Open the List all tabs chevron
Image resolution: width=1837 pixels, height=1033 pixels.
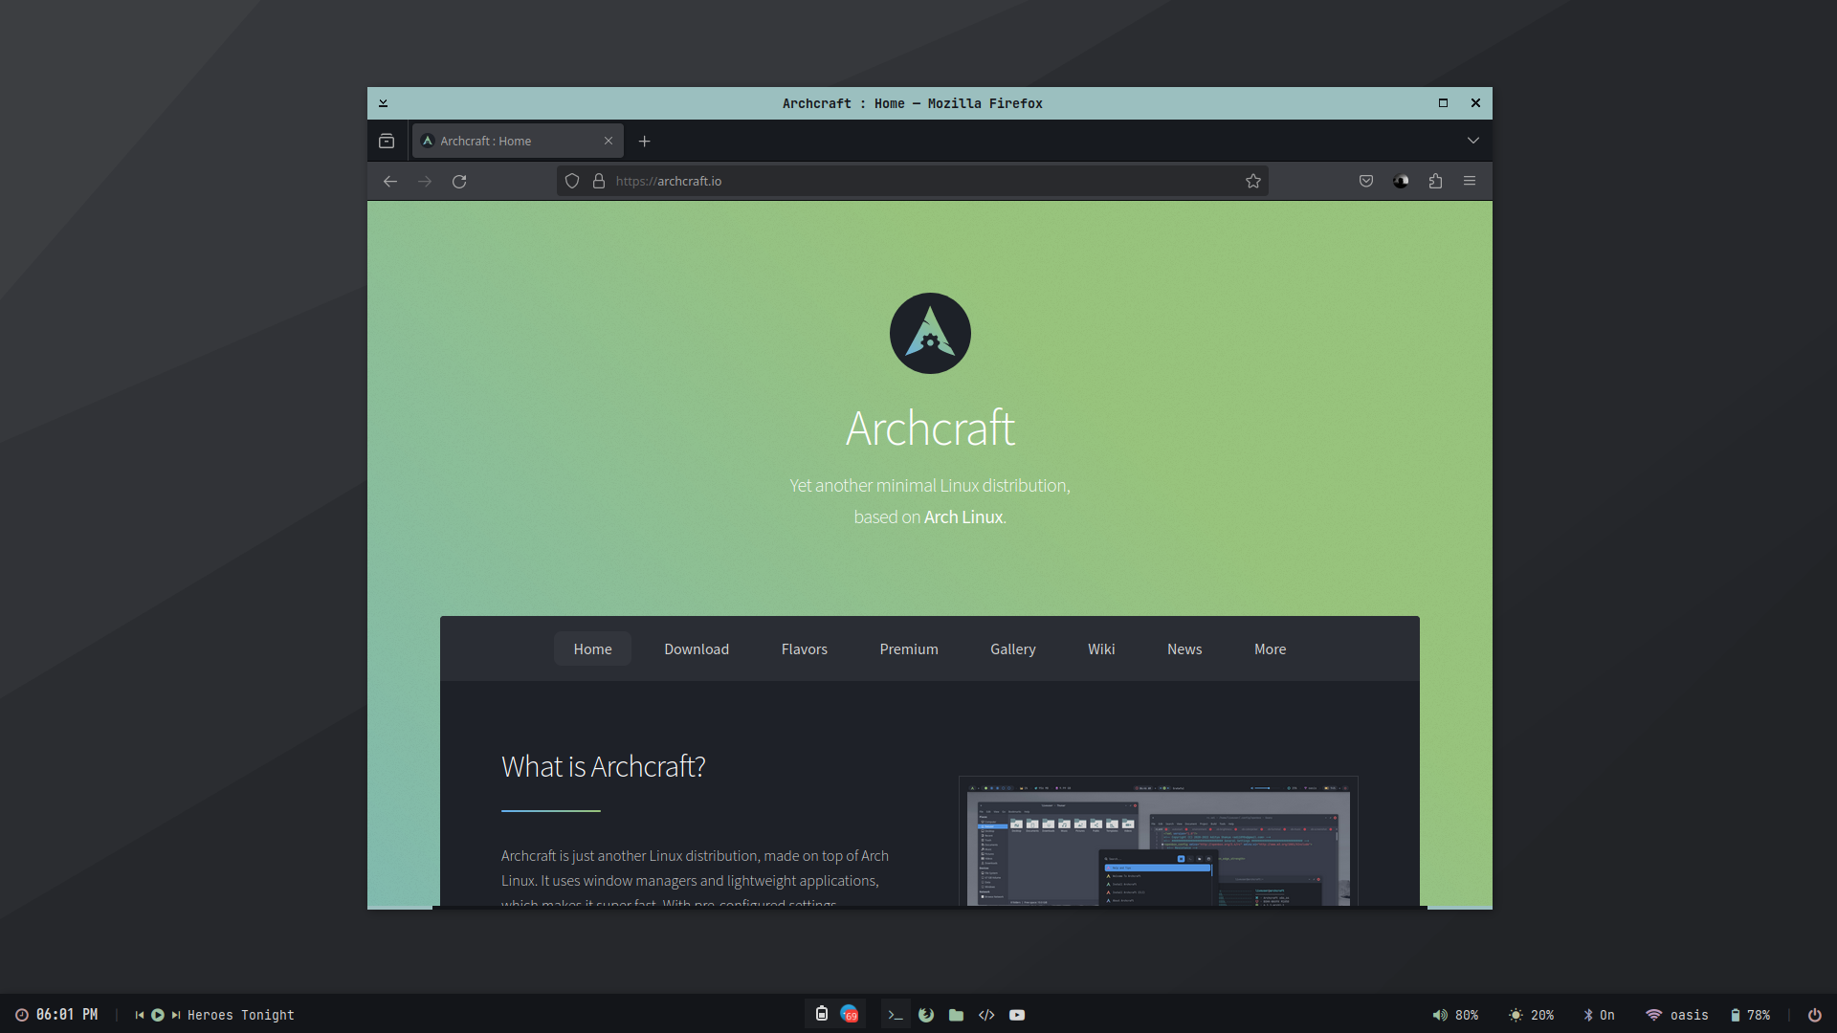tap(1473, 141)
